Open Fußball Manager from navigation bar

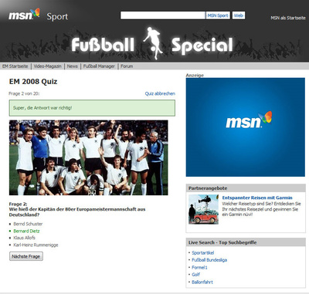[x=99, y=66]
